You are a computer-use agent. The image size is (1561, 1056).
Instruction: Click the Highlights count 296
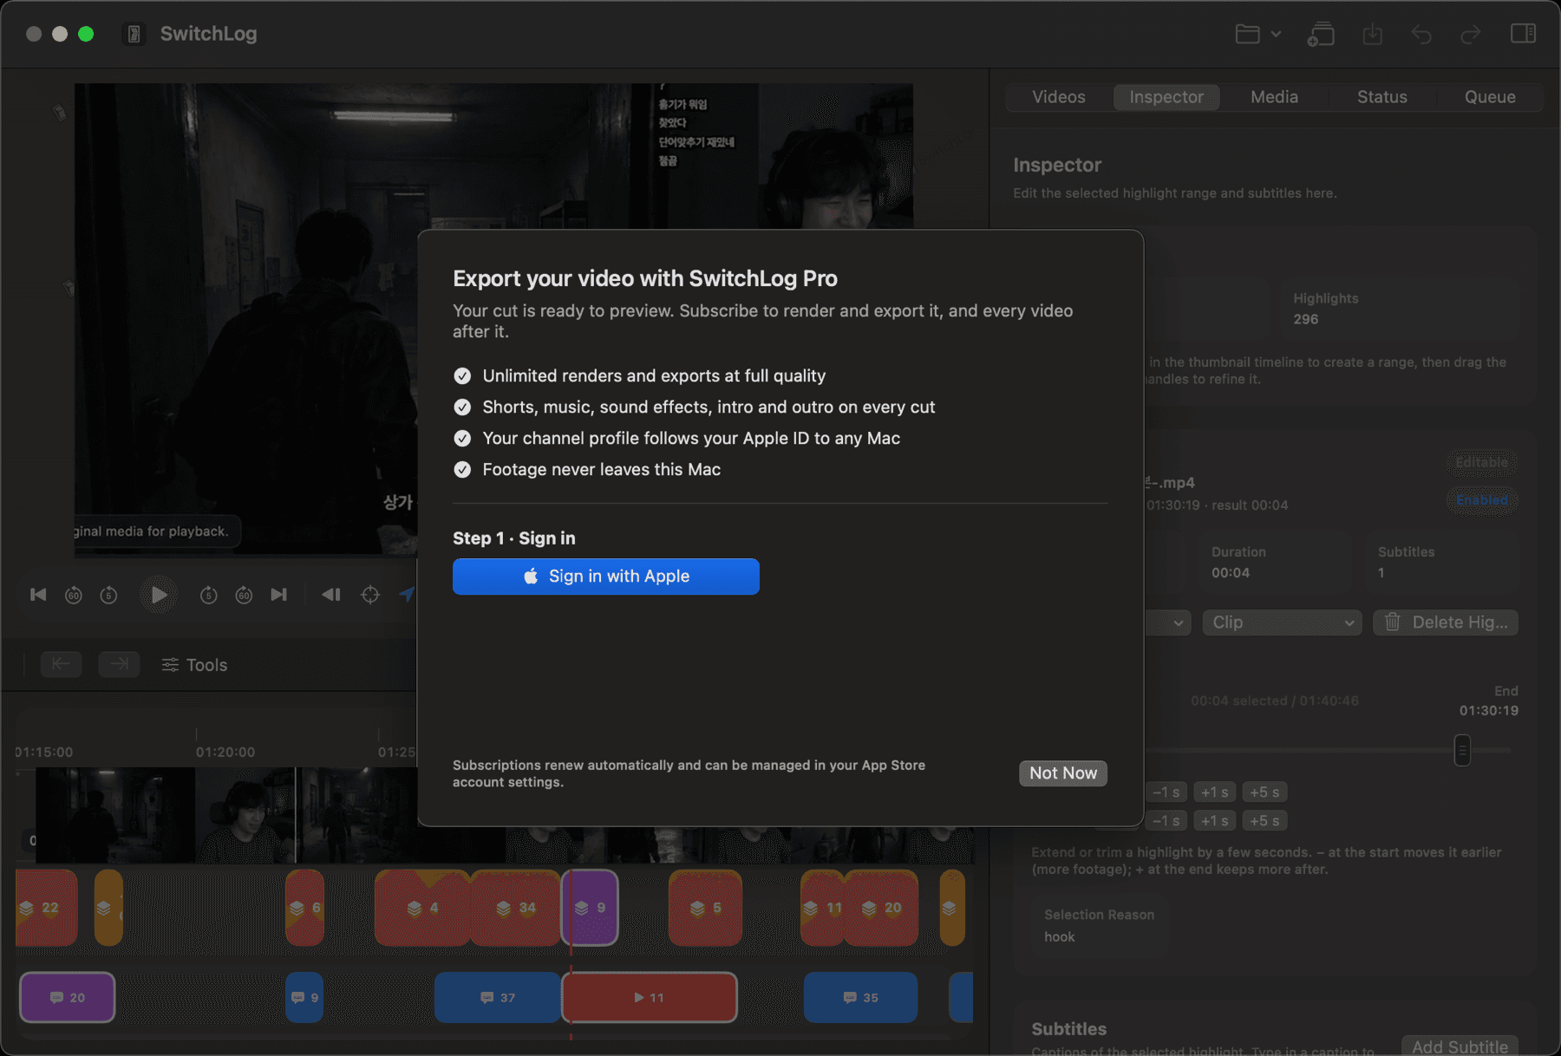(1305, 319)
